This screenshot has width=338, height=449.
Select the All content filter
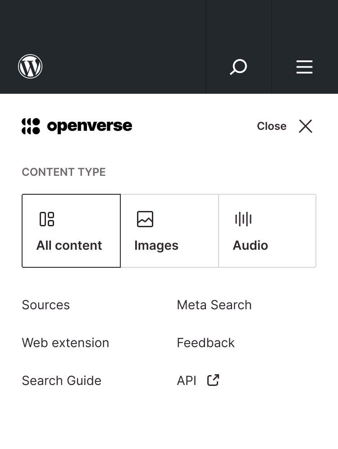(x=71, y=231)
